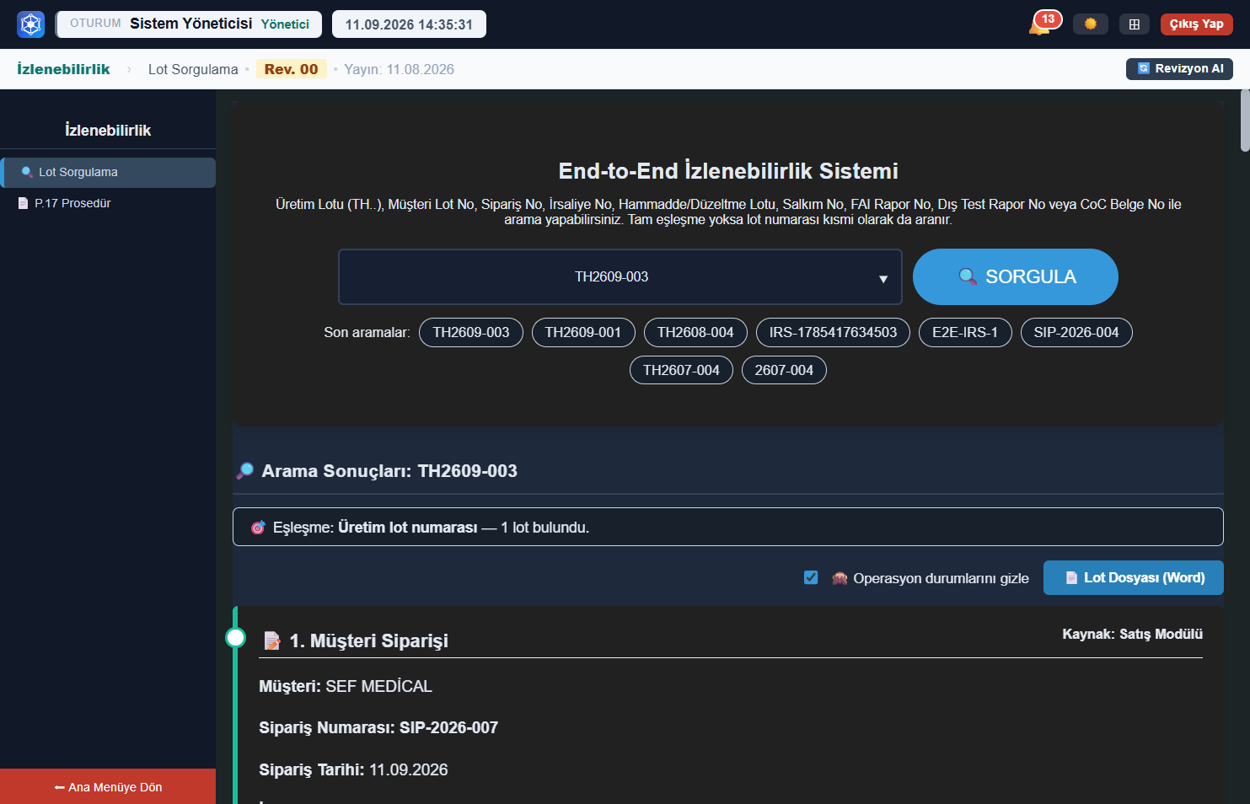Screen dimensions: 1250x804
Task: Select recent search chip 2607-004
Action: (x=784, y=370)
